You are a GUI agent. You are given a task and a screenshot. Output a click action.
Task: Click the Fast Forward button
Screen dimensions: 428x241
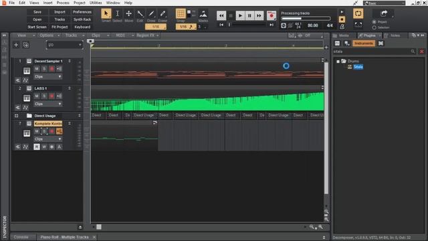(x=259, y=15)
